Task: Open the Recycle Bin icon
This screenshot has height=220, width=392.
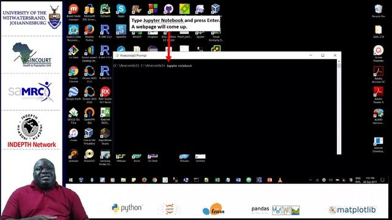Action: pos(379,11)
